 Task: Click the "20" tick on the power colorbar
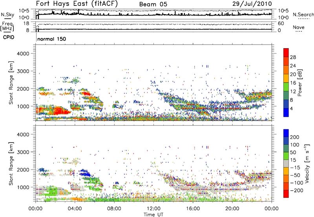tap(293, 74)
